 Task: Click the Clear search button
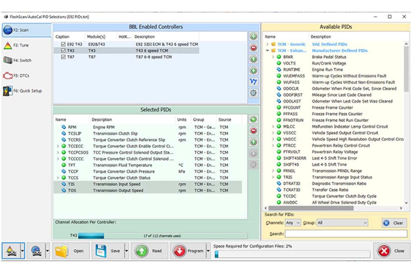[394, 223]
